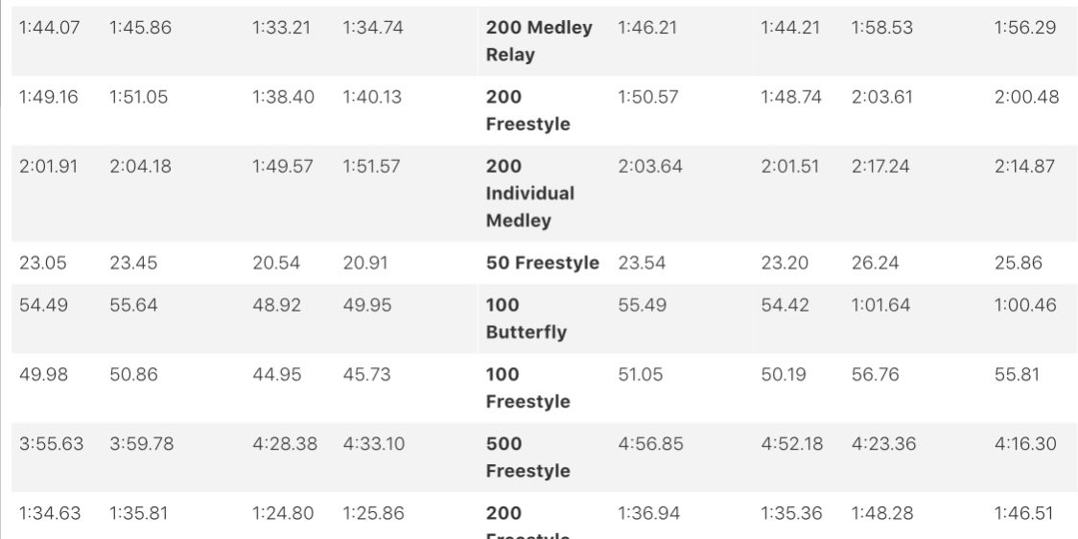Click the 2:01.91 Individual Medley time
This screenshot has width=1078, height=539.
coord(50,166)
